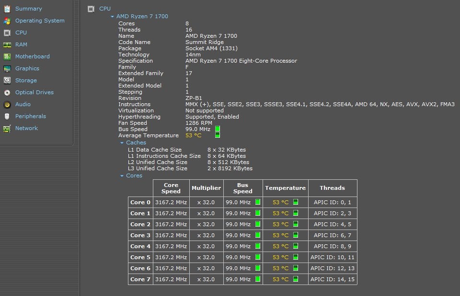
Task: Open the Network section
Action: (x=26, y=128)
